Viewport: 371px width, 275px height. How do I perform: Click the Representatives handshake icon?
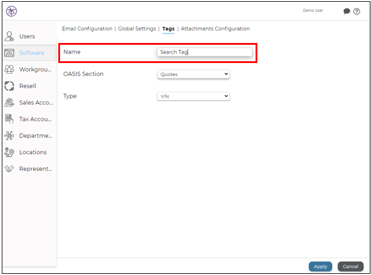coord(9,169)
